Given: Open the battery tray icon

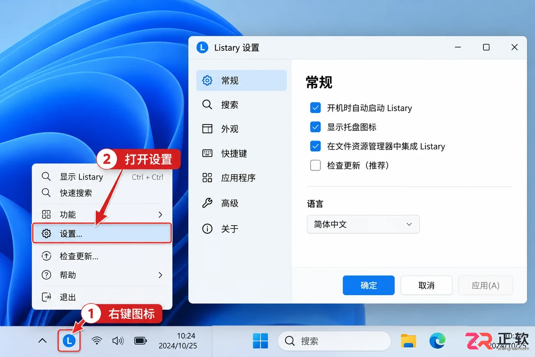Looking at the screenshot, I should point(140,341).
